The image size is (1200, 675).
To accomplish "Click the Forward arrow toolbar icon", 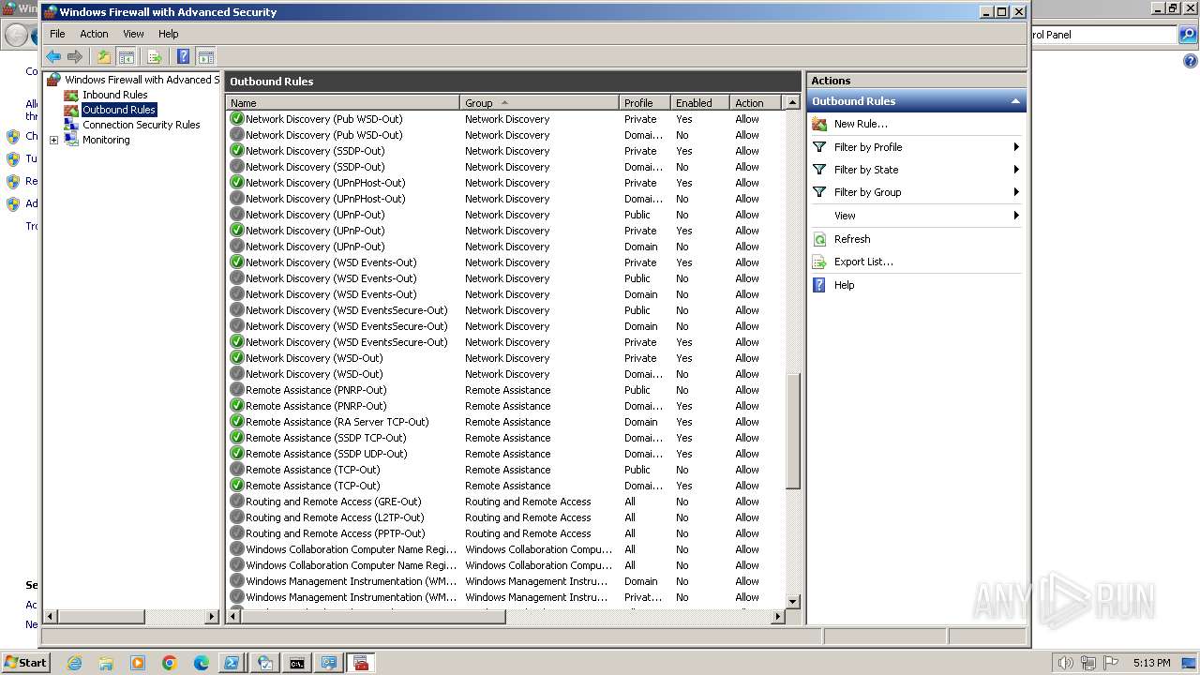I will 75,56.
